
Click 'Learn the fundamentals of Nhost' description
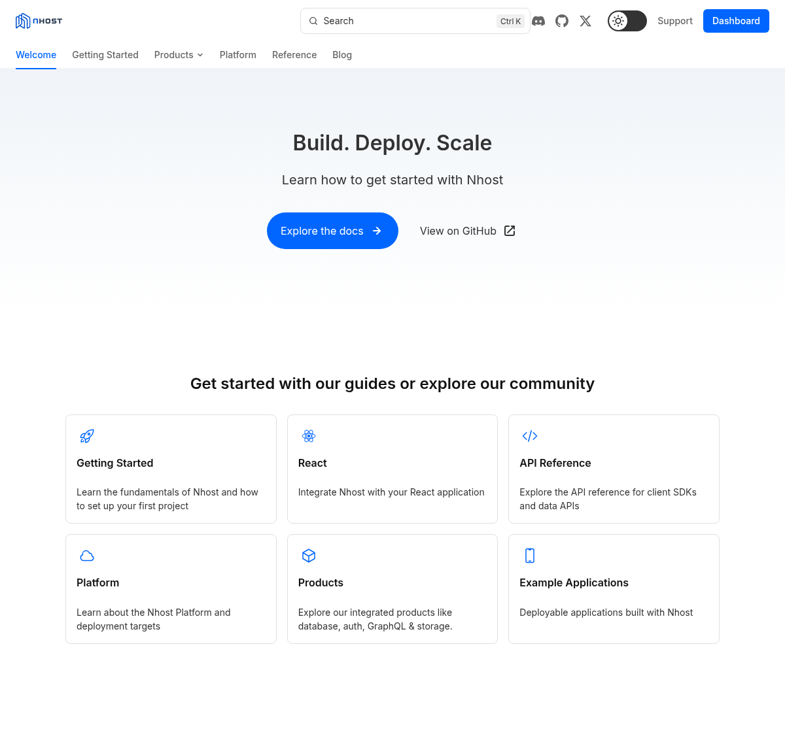[x=167, y=499]
